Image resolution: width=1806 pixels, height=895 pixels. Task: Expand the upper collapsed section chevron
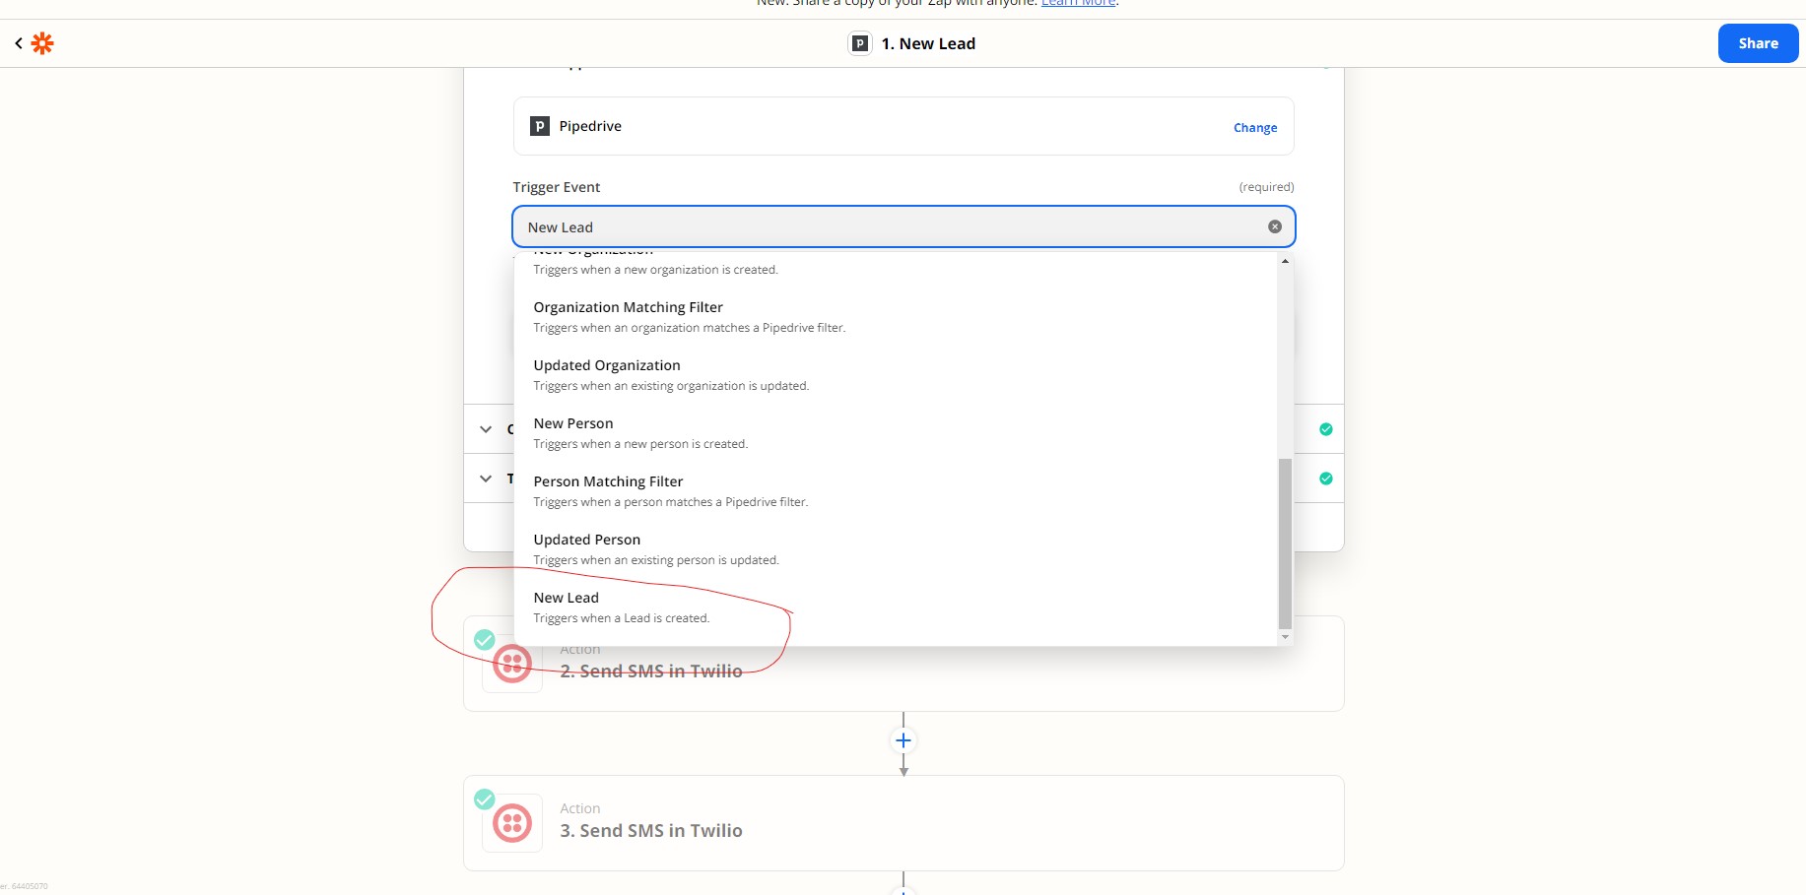(486, 429)
